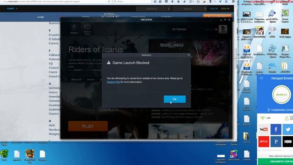This screenshot has width=293, height=165.
Task: Click the Firefox home icon
Action: (178, 1)
